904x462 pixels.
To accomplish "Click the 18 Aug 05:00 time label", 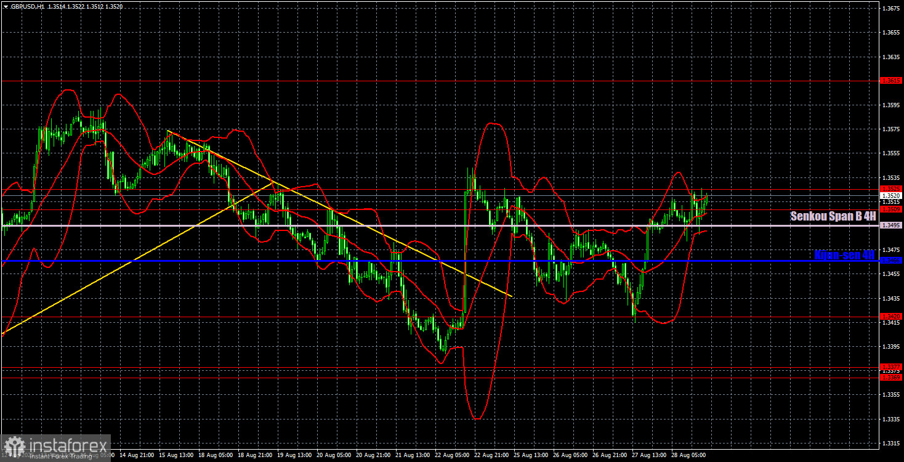I will pyautogui.click(x=216, y=455).
